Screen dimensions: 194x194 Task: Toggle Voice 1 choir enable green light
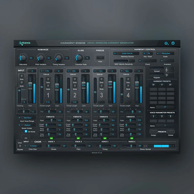pos(52,138)
